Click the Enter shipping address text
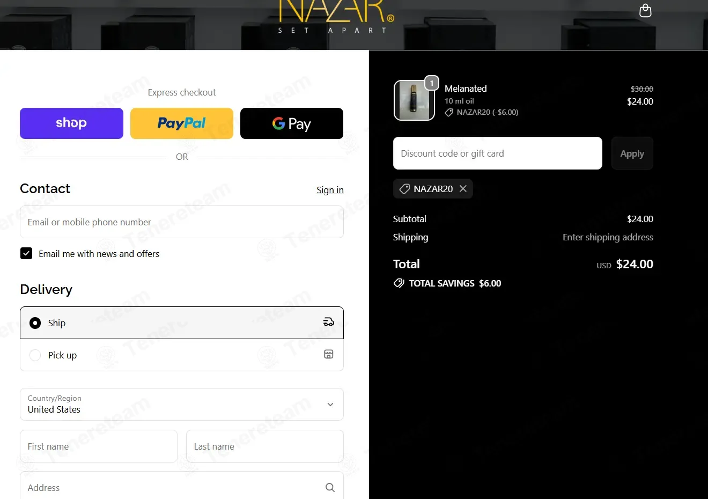Viewport: 708px width, 499px height. click(608, 237)
